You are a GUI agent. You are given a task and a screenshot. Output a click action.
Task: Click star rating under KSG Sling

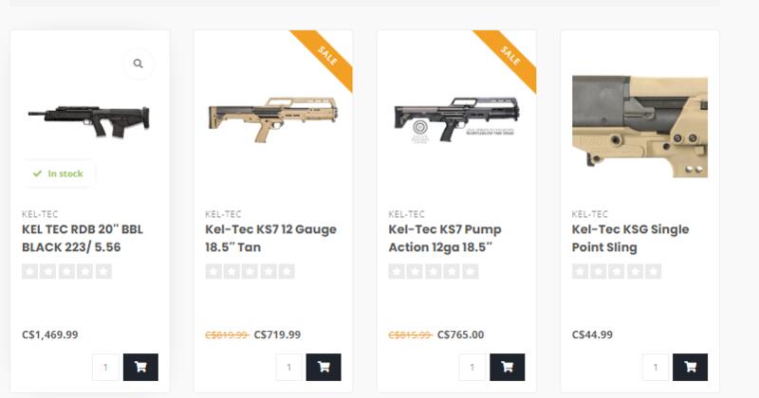617,272
